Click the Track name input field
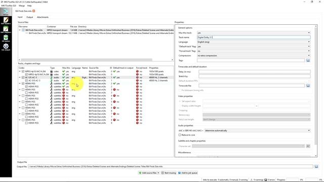 (x=254, y=37)
